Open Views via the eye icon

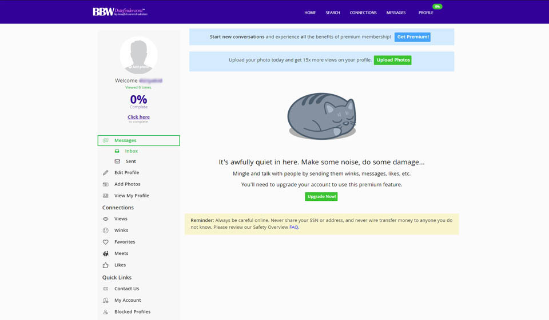[105, 219]
